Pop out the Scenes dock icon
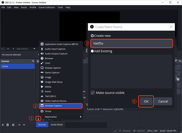The image size is (182, 133). pyautogui.click(x=33, y=61)
